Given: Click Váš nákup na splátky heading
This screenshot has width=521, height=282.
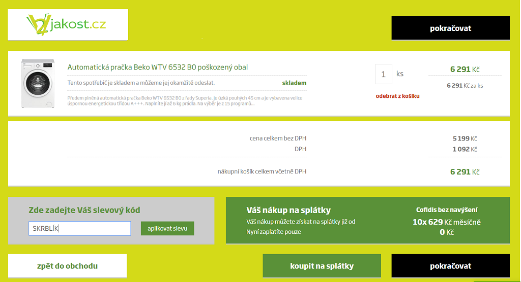Looking at the screenshot, I should [288, 210].
